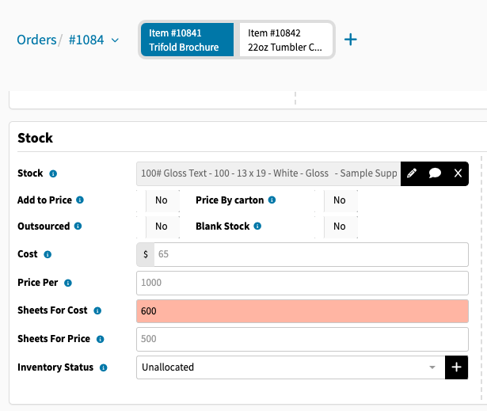Viewport: 487px width, 411px height.
Task: Show info tooltip for Inventory Status
Action: tap(104, 367)
